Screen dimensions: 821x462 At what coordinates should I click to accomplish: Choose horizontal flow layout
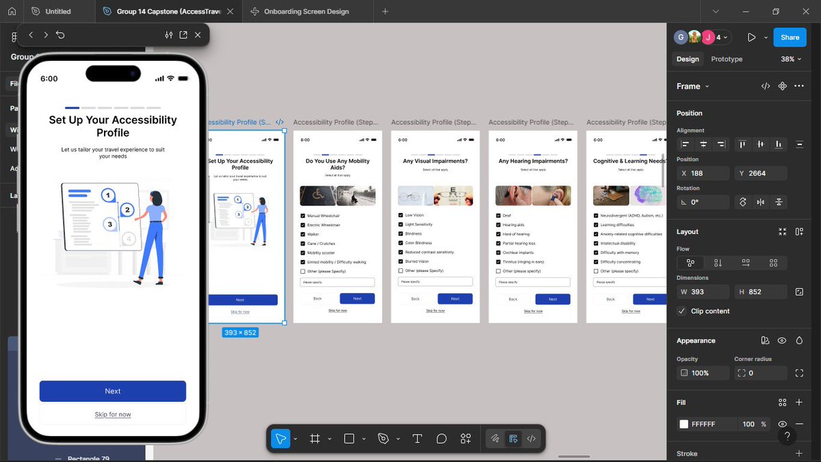tap(746, 263)
